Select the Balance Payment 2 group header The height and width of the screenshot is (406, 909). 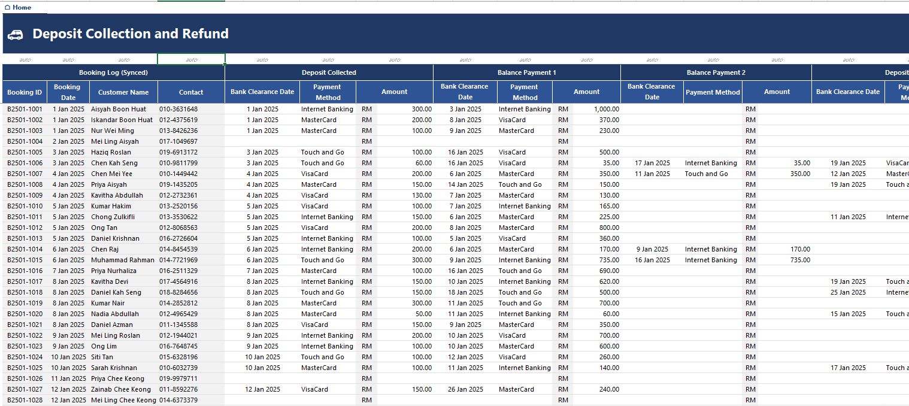point(716,72)
